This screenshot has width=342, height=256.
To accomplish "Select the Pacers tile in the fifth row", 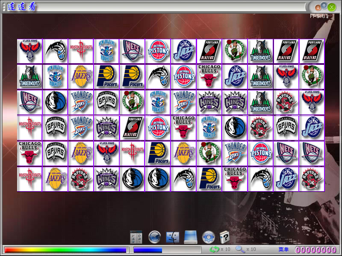I will click(x=158, y=154).
